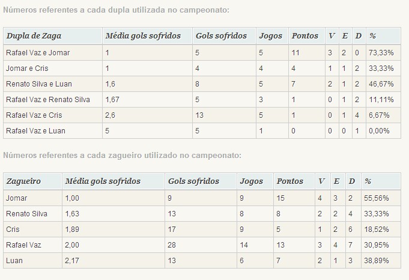The image size is (409, 280).
Task: Click the 'Zagueiro' column header
Action: pyautogui.click(x=23, y=181)
